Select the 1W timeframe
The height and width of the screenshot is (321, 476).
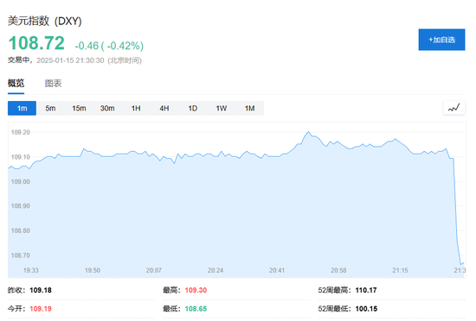coord(222,108)
